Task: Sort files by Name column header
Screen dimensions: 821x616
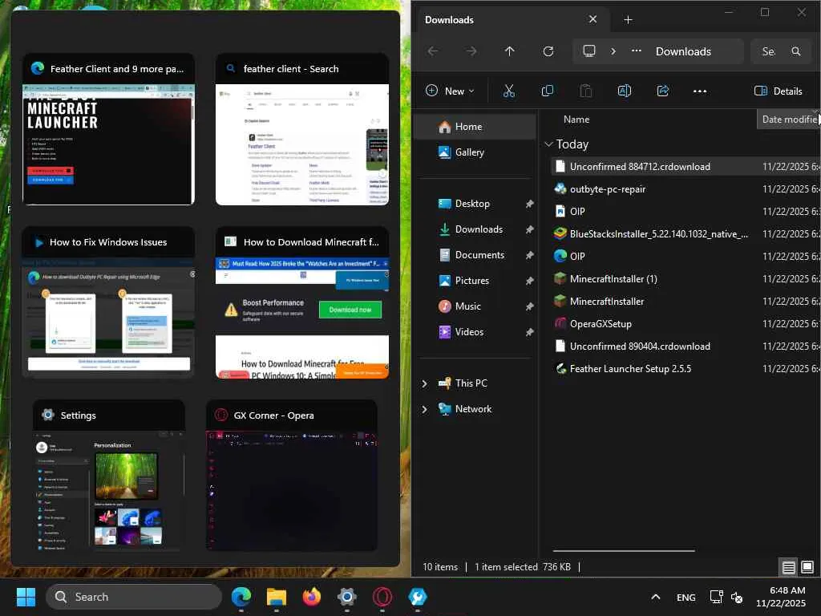Action: point(576,120)
